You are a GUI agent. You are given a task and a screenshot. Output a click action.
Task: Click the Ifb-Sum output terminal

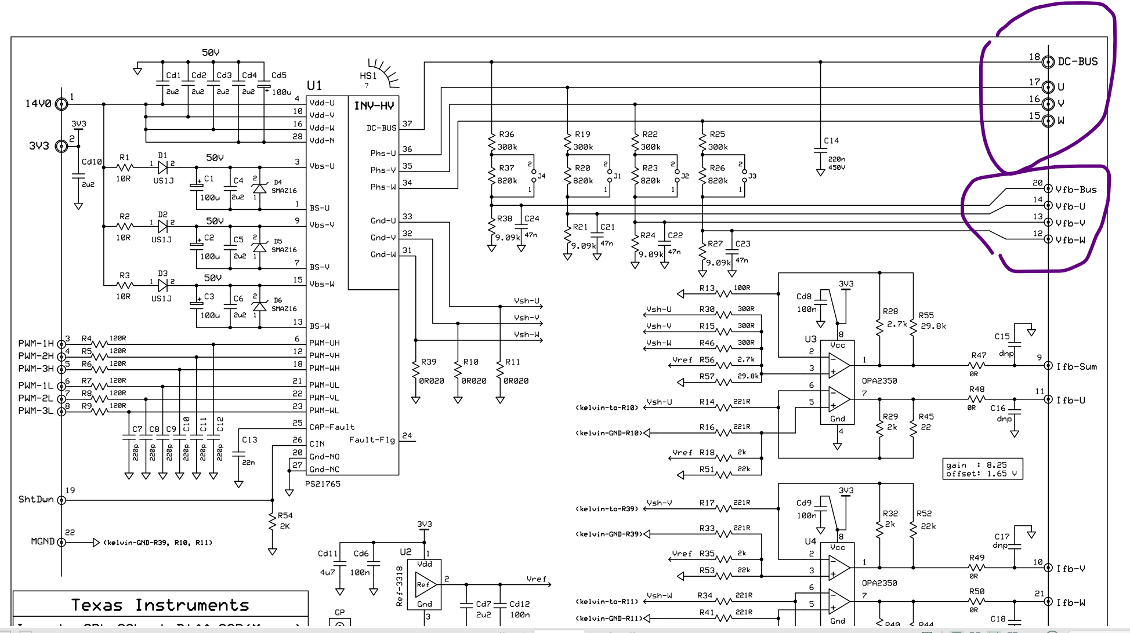[1048, 366]
